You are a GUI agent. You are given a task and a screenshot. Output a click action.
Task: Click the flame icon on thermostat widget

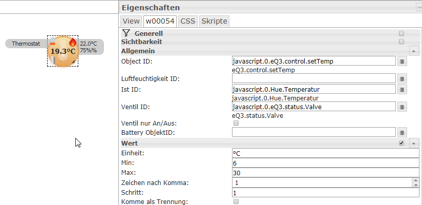pyautogui.click(x=72, y=43)
